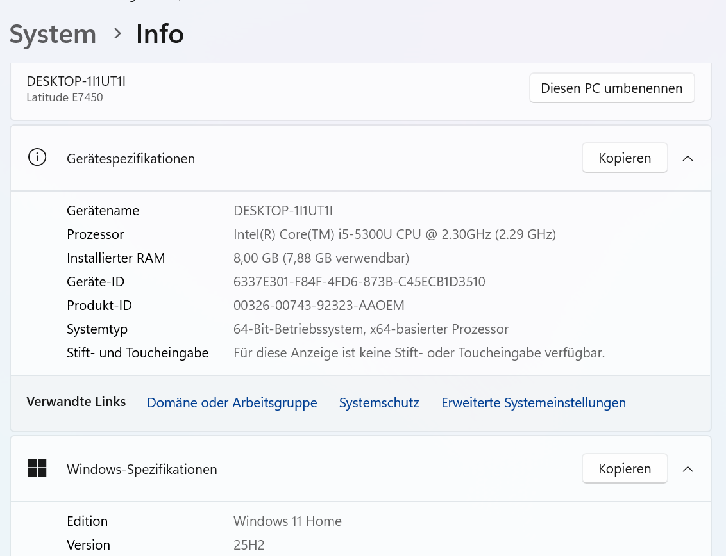Select the 25H2 version value

tap(249, 545)
